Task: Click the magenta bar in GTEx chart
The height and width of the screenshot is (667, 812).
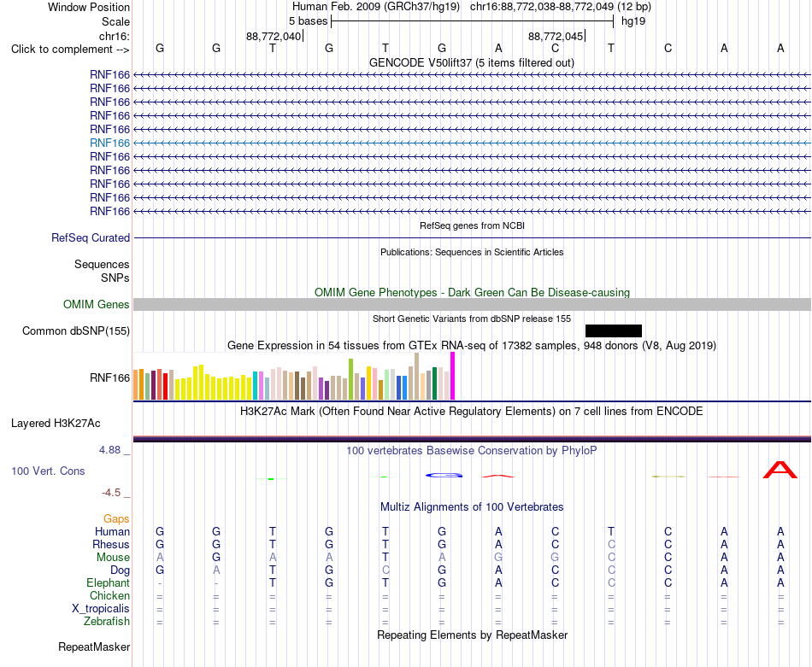Action: pos(453,376)
